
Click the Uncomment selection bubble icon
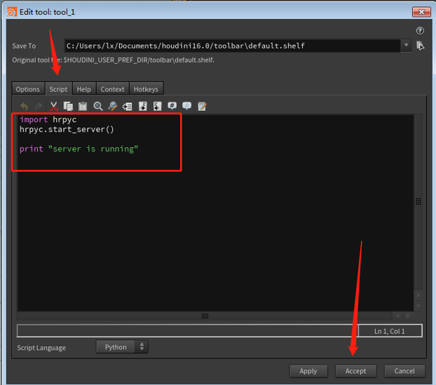click(x=187, y=106)
